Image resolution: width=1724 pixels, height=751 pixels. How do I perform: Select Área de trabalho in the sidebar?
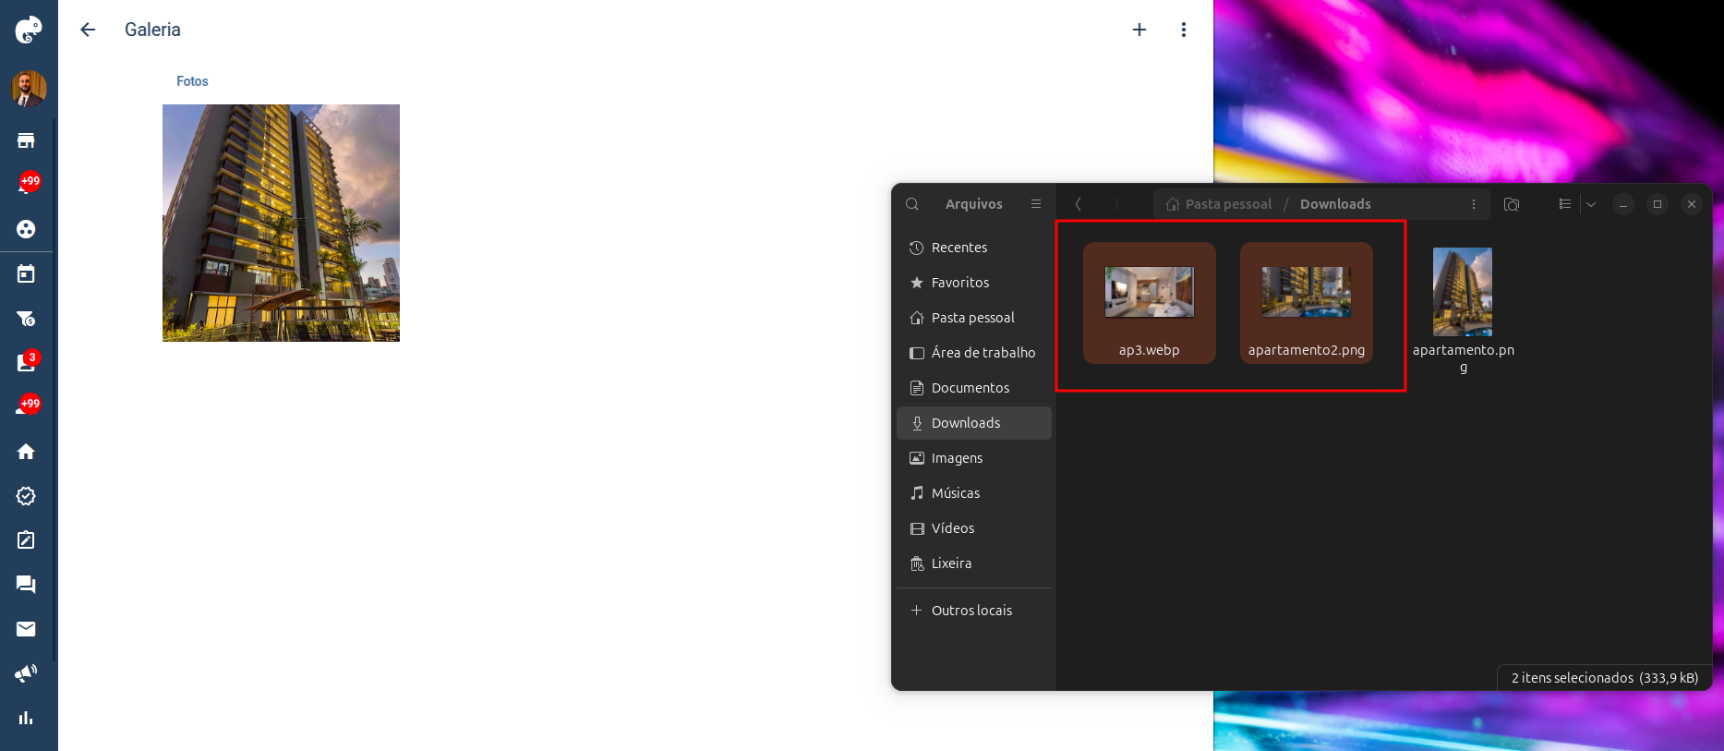[x=974, y=353]
